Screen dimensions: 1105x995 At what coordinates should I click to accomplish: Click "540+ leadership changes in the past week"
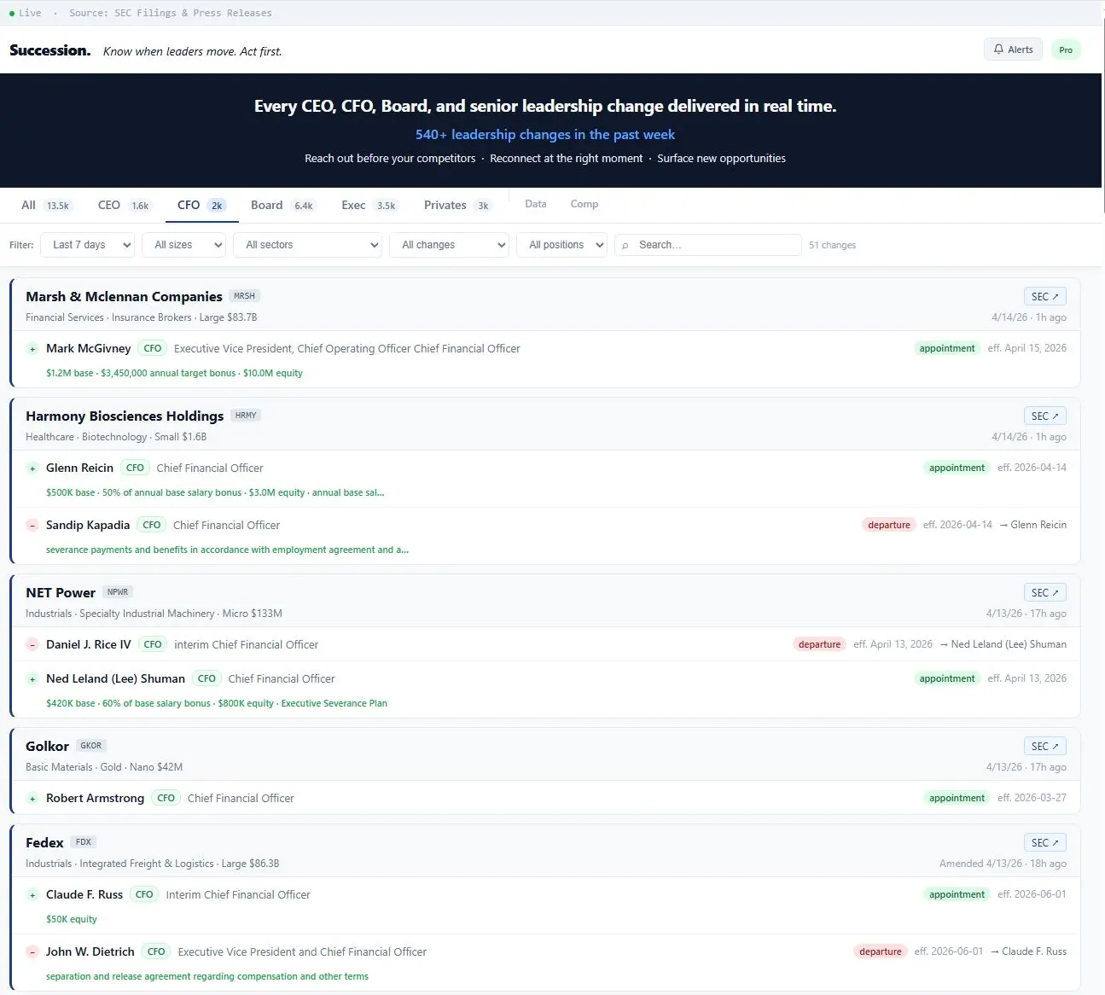[545, 135]
